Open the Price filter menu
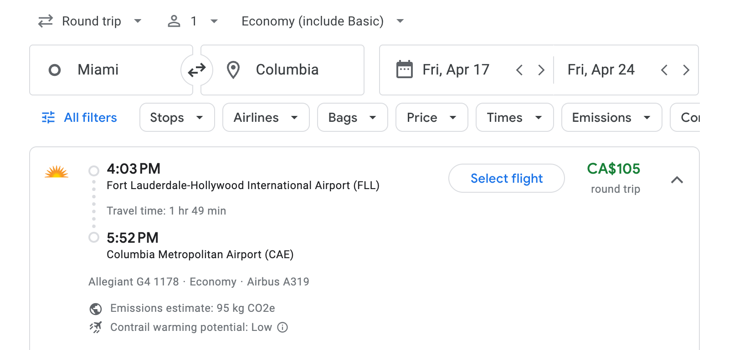 431,117
